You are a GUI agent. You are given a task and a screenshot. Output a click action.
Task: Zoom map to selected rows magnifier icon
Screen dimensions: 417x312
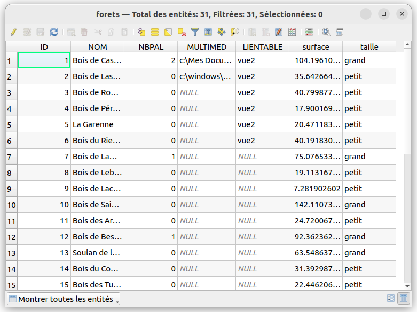[x=235, y=33]
